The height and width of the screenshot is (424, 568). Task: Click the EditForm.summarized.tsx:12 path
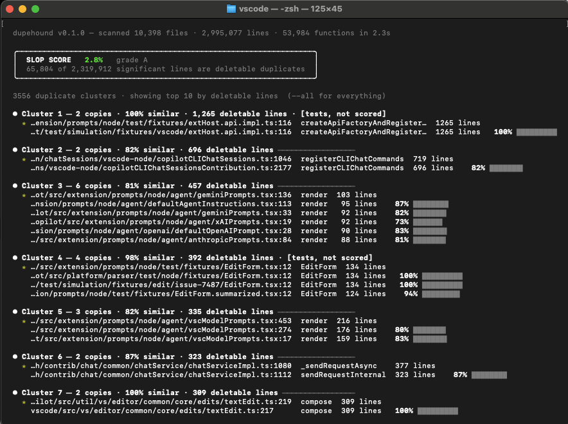point(161,294)
